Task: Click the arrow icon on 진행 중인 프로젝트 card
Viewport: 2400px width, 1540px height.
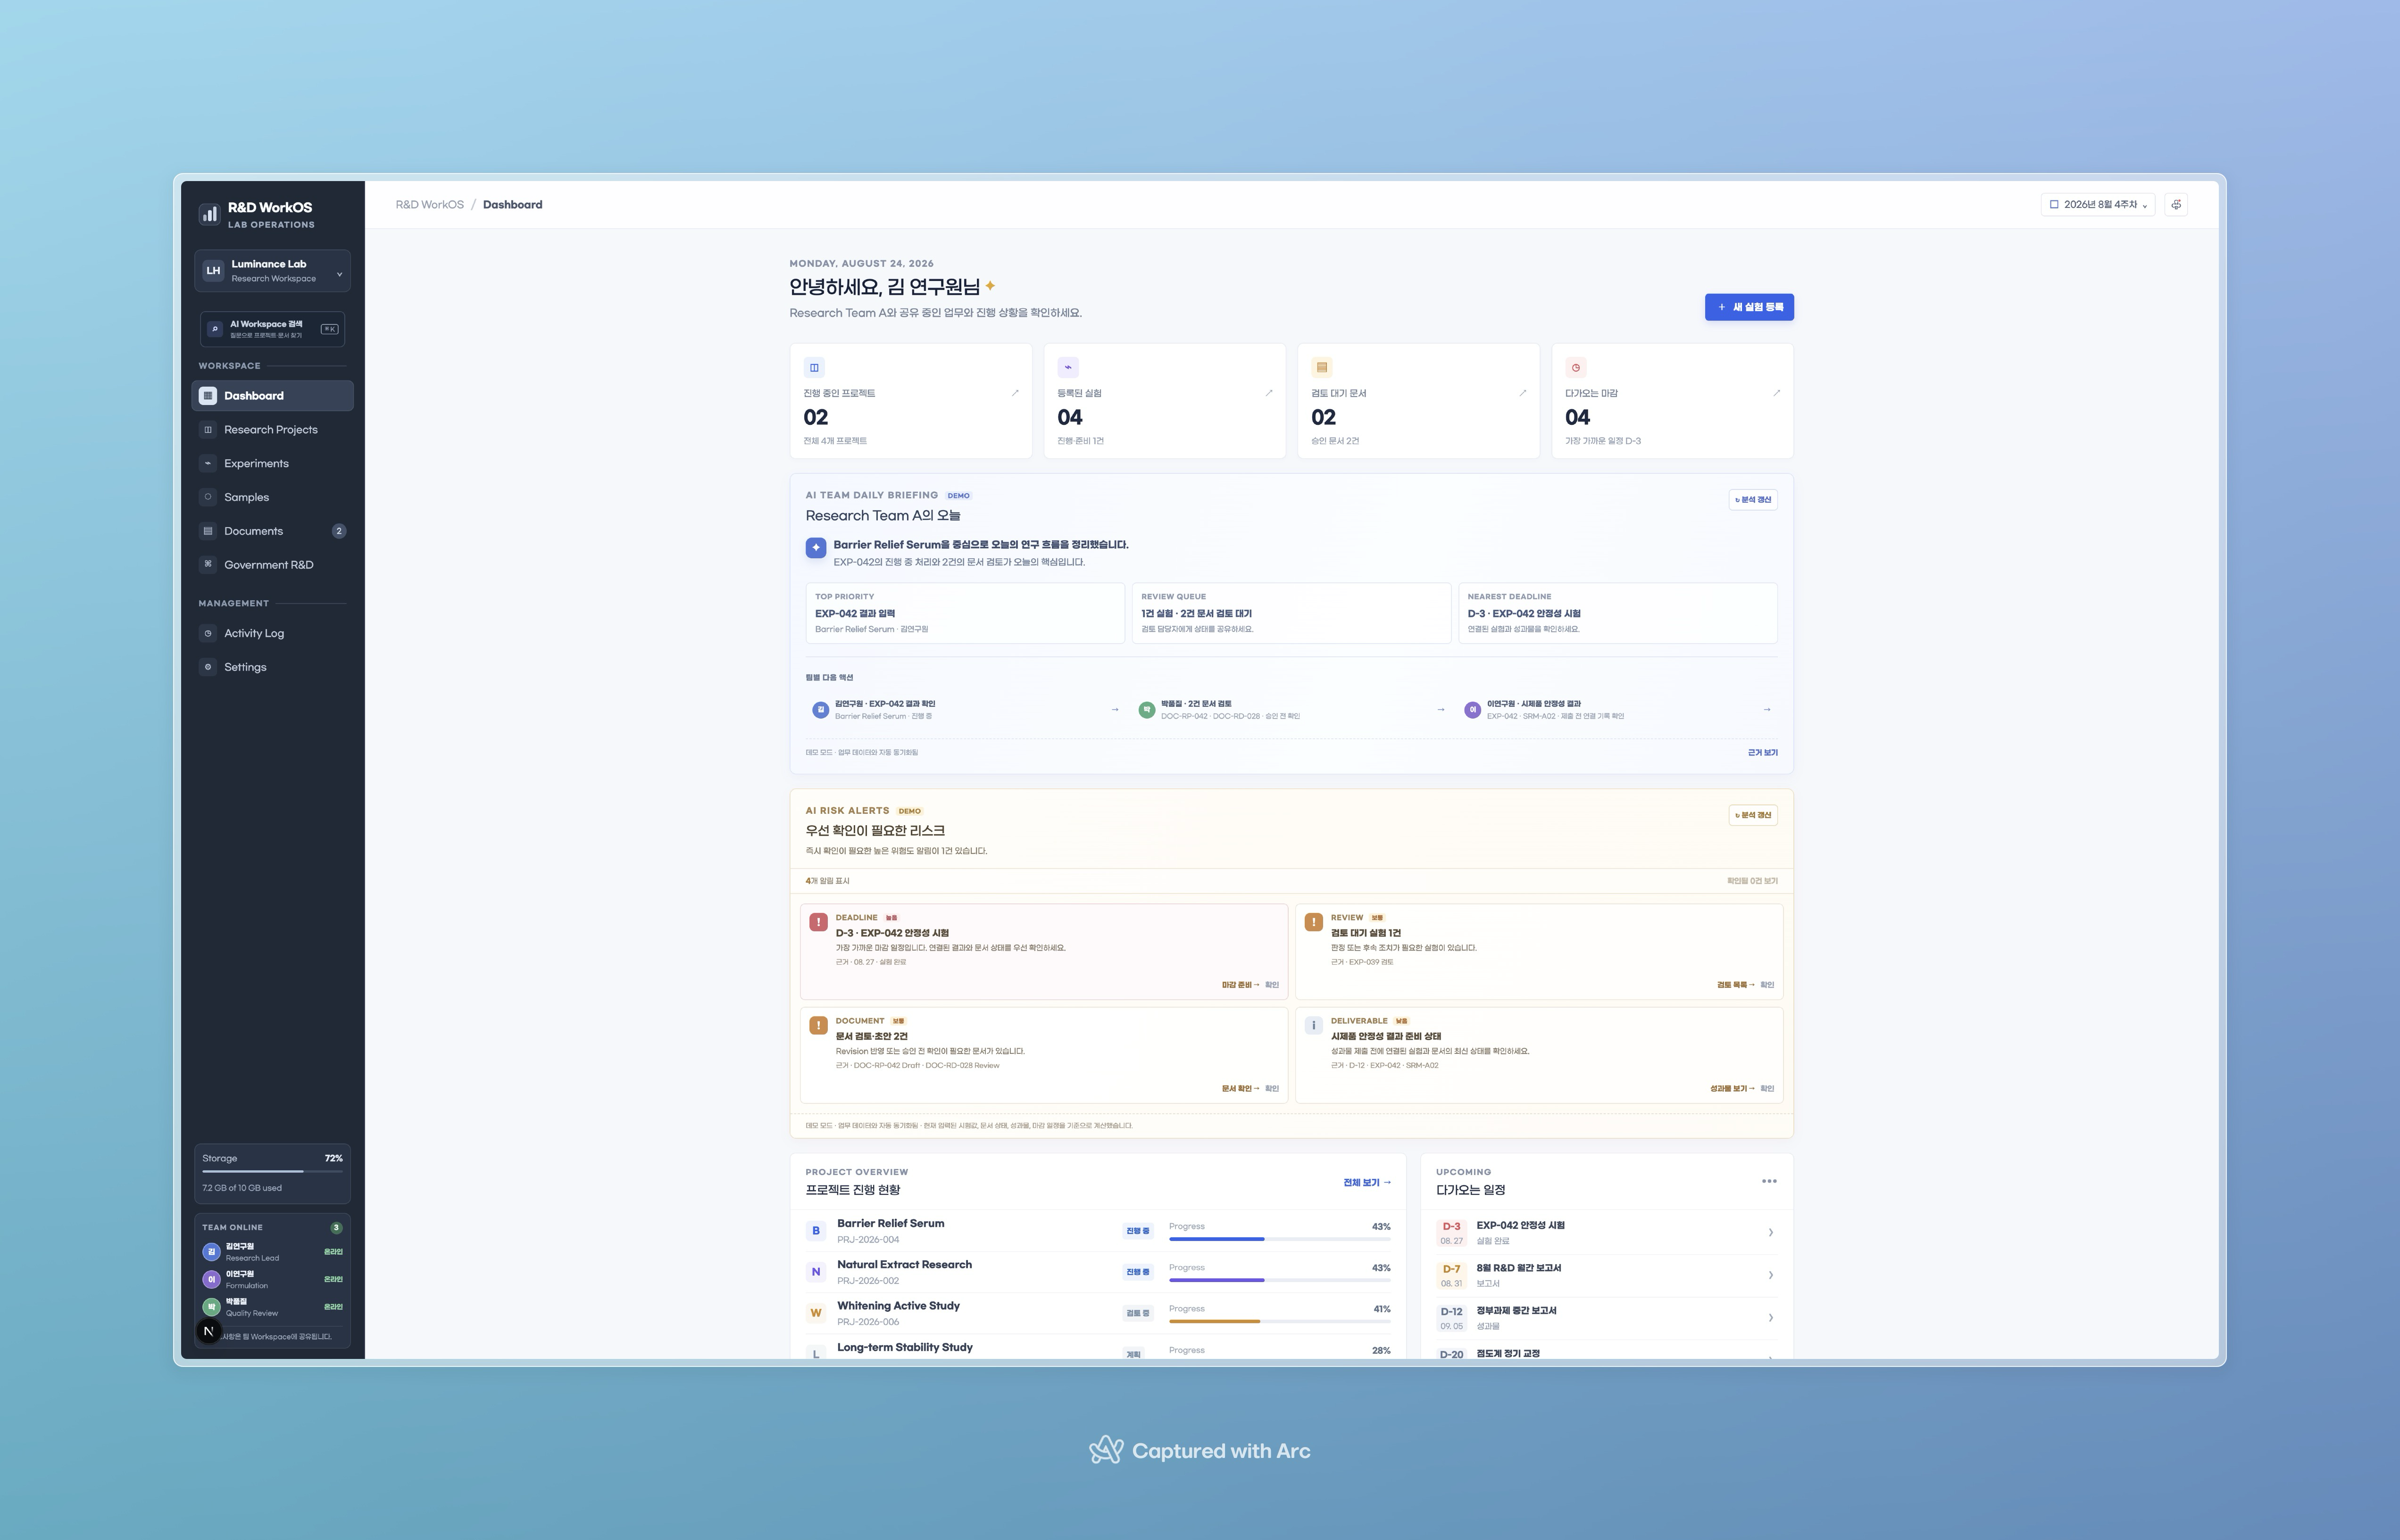Action: (1015, 393)
